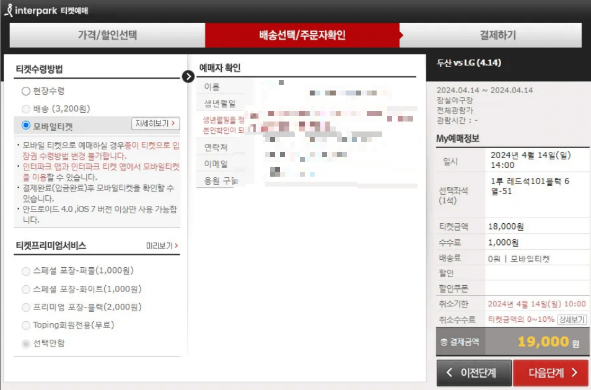Click the 티켓프리미엄서비스 heading
Screen dimensions: 591x390
[x=51, y=246]
